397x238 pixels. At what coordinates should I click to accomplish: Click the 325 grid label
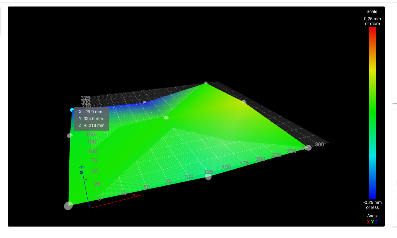[85, 98]
